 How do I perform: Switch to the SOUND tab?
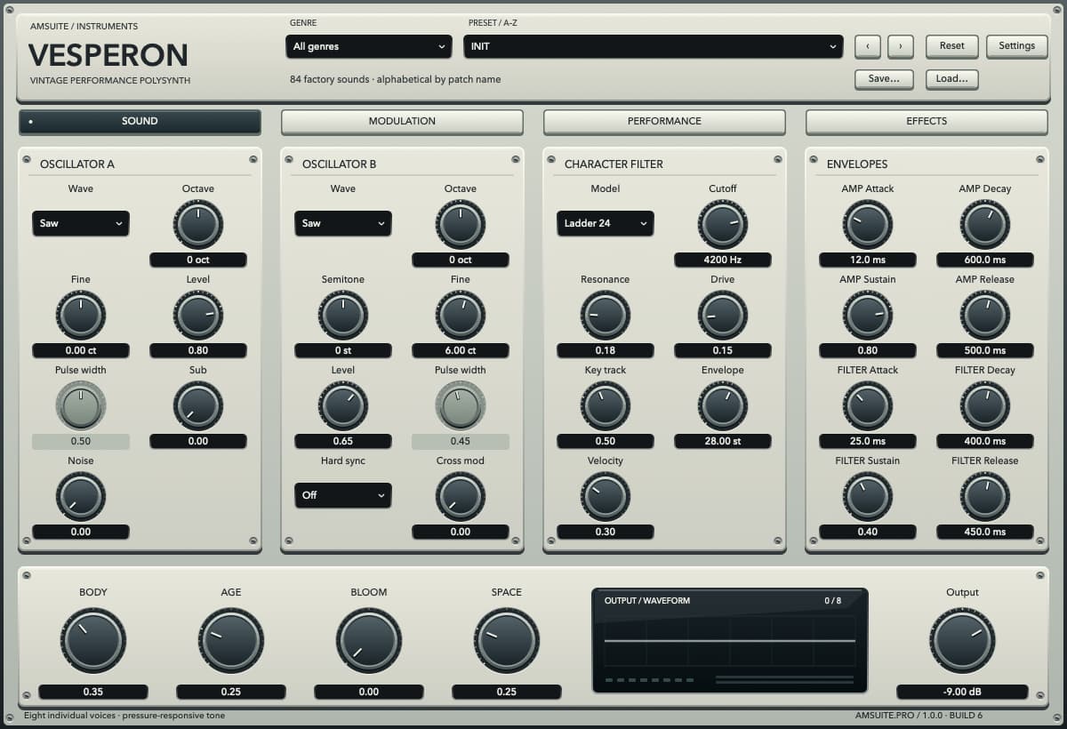[140, 122]
